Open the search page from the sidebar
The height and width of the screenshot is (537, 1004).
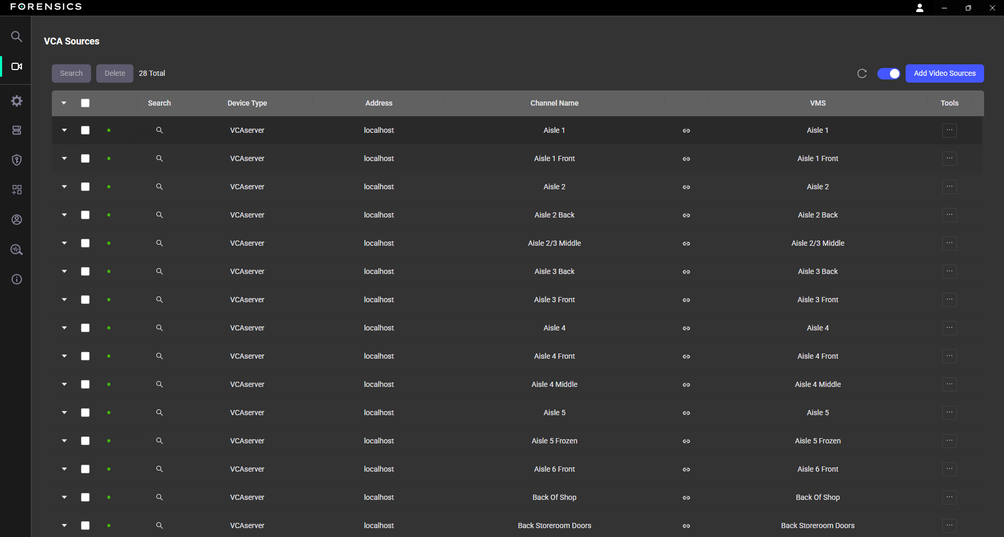tap(17, 37)
